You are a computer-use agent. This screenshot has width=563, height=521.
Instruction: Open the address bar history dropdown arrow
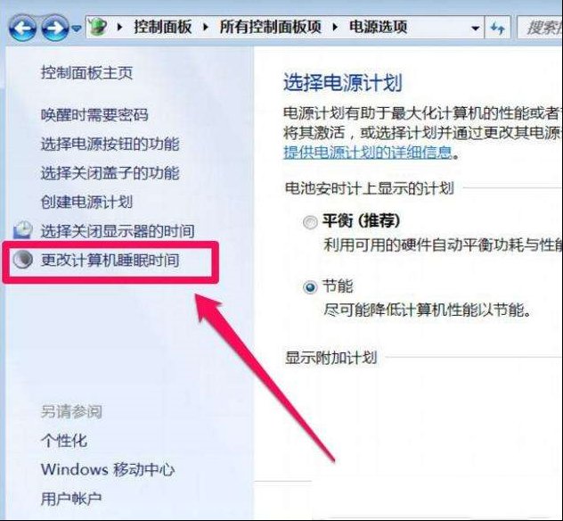pyautogui.click(x=476, y=28)
